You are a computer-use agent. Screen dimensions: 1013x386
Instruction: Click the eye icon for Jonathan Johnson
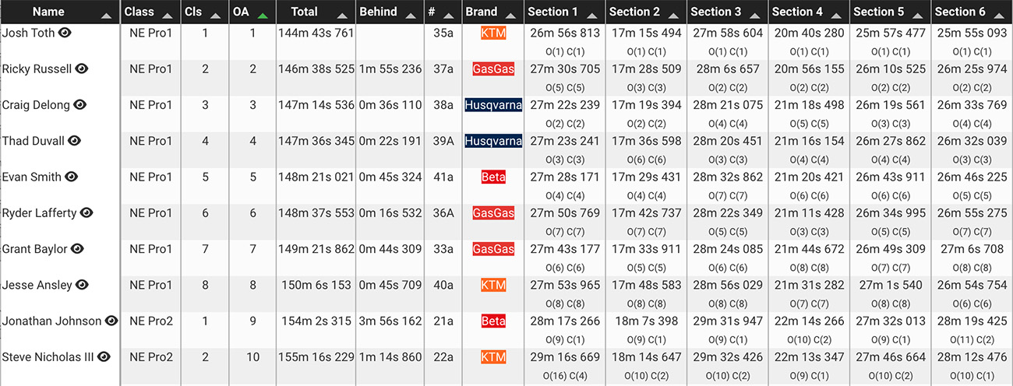point(111,321)
